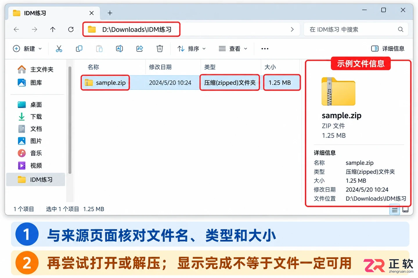Click the Paste clipboard icon

coord(99,49)
